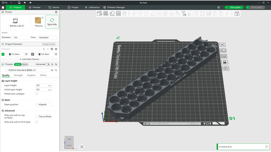Click the Auto orient toolbar icon
271x152 pixels.
(x=112, y=14)
